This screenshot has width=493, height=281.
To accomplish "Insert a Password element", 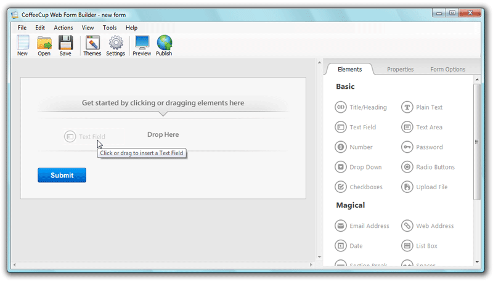I will pyautogui.click(x=422, y=147).
